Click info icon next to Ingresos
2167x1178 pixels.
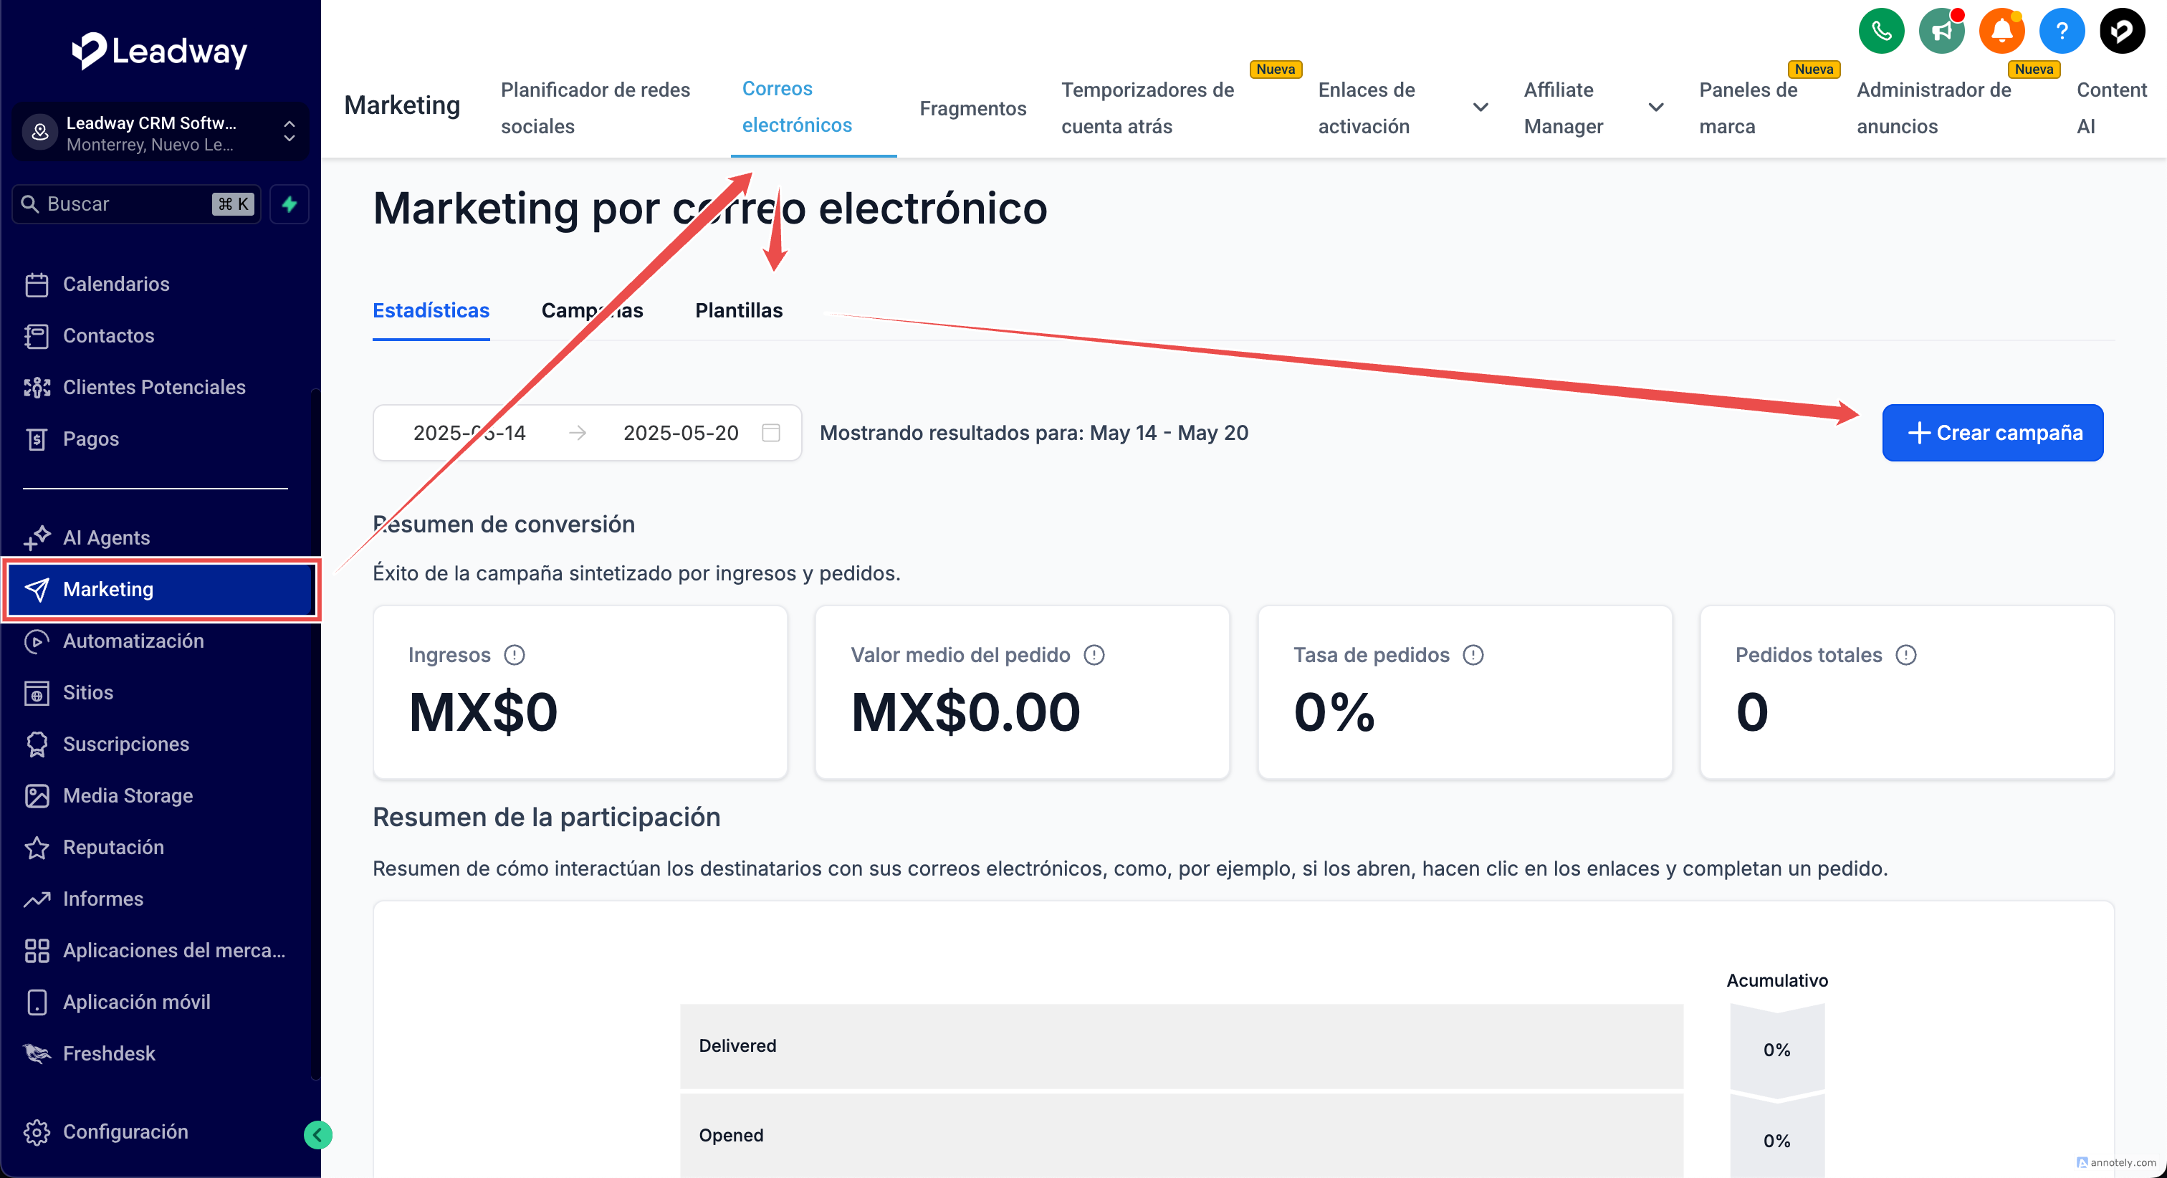coord(514,655)
